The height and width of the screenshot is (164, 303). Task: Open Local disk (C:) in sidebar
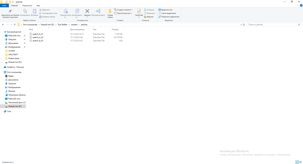pos(17,102)
